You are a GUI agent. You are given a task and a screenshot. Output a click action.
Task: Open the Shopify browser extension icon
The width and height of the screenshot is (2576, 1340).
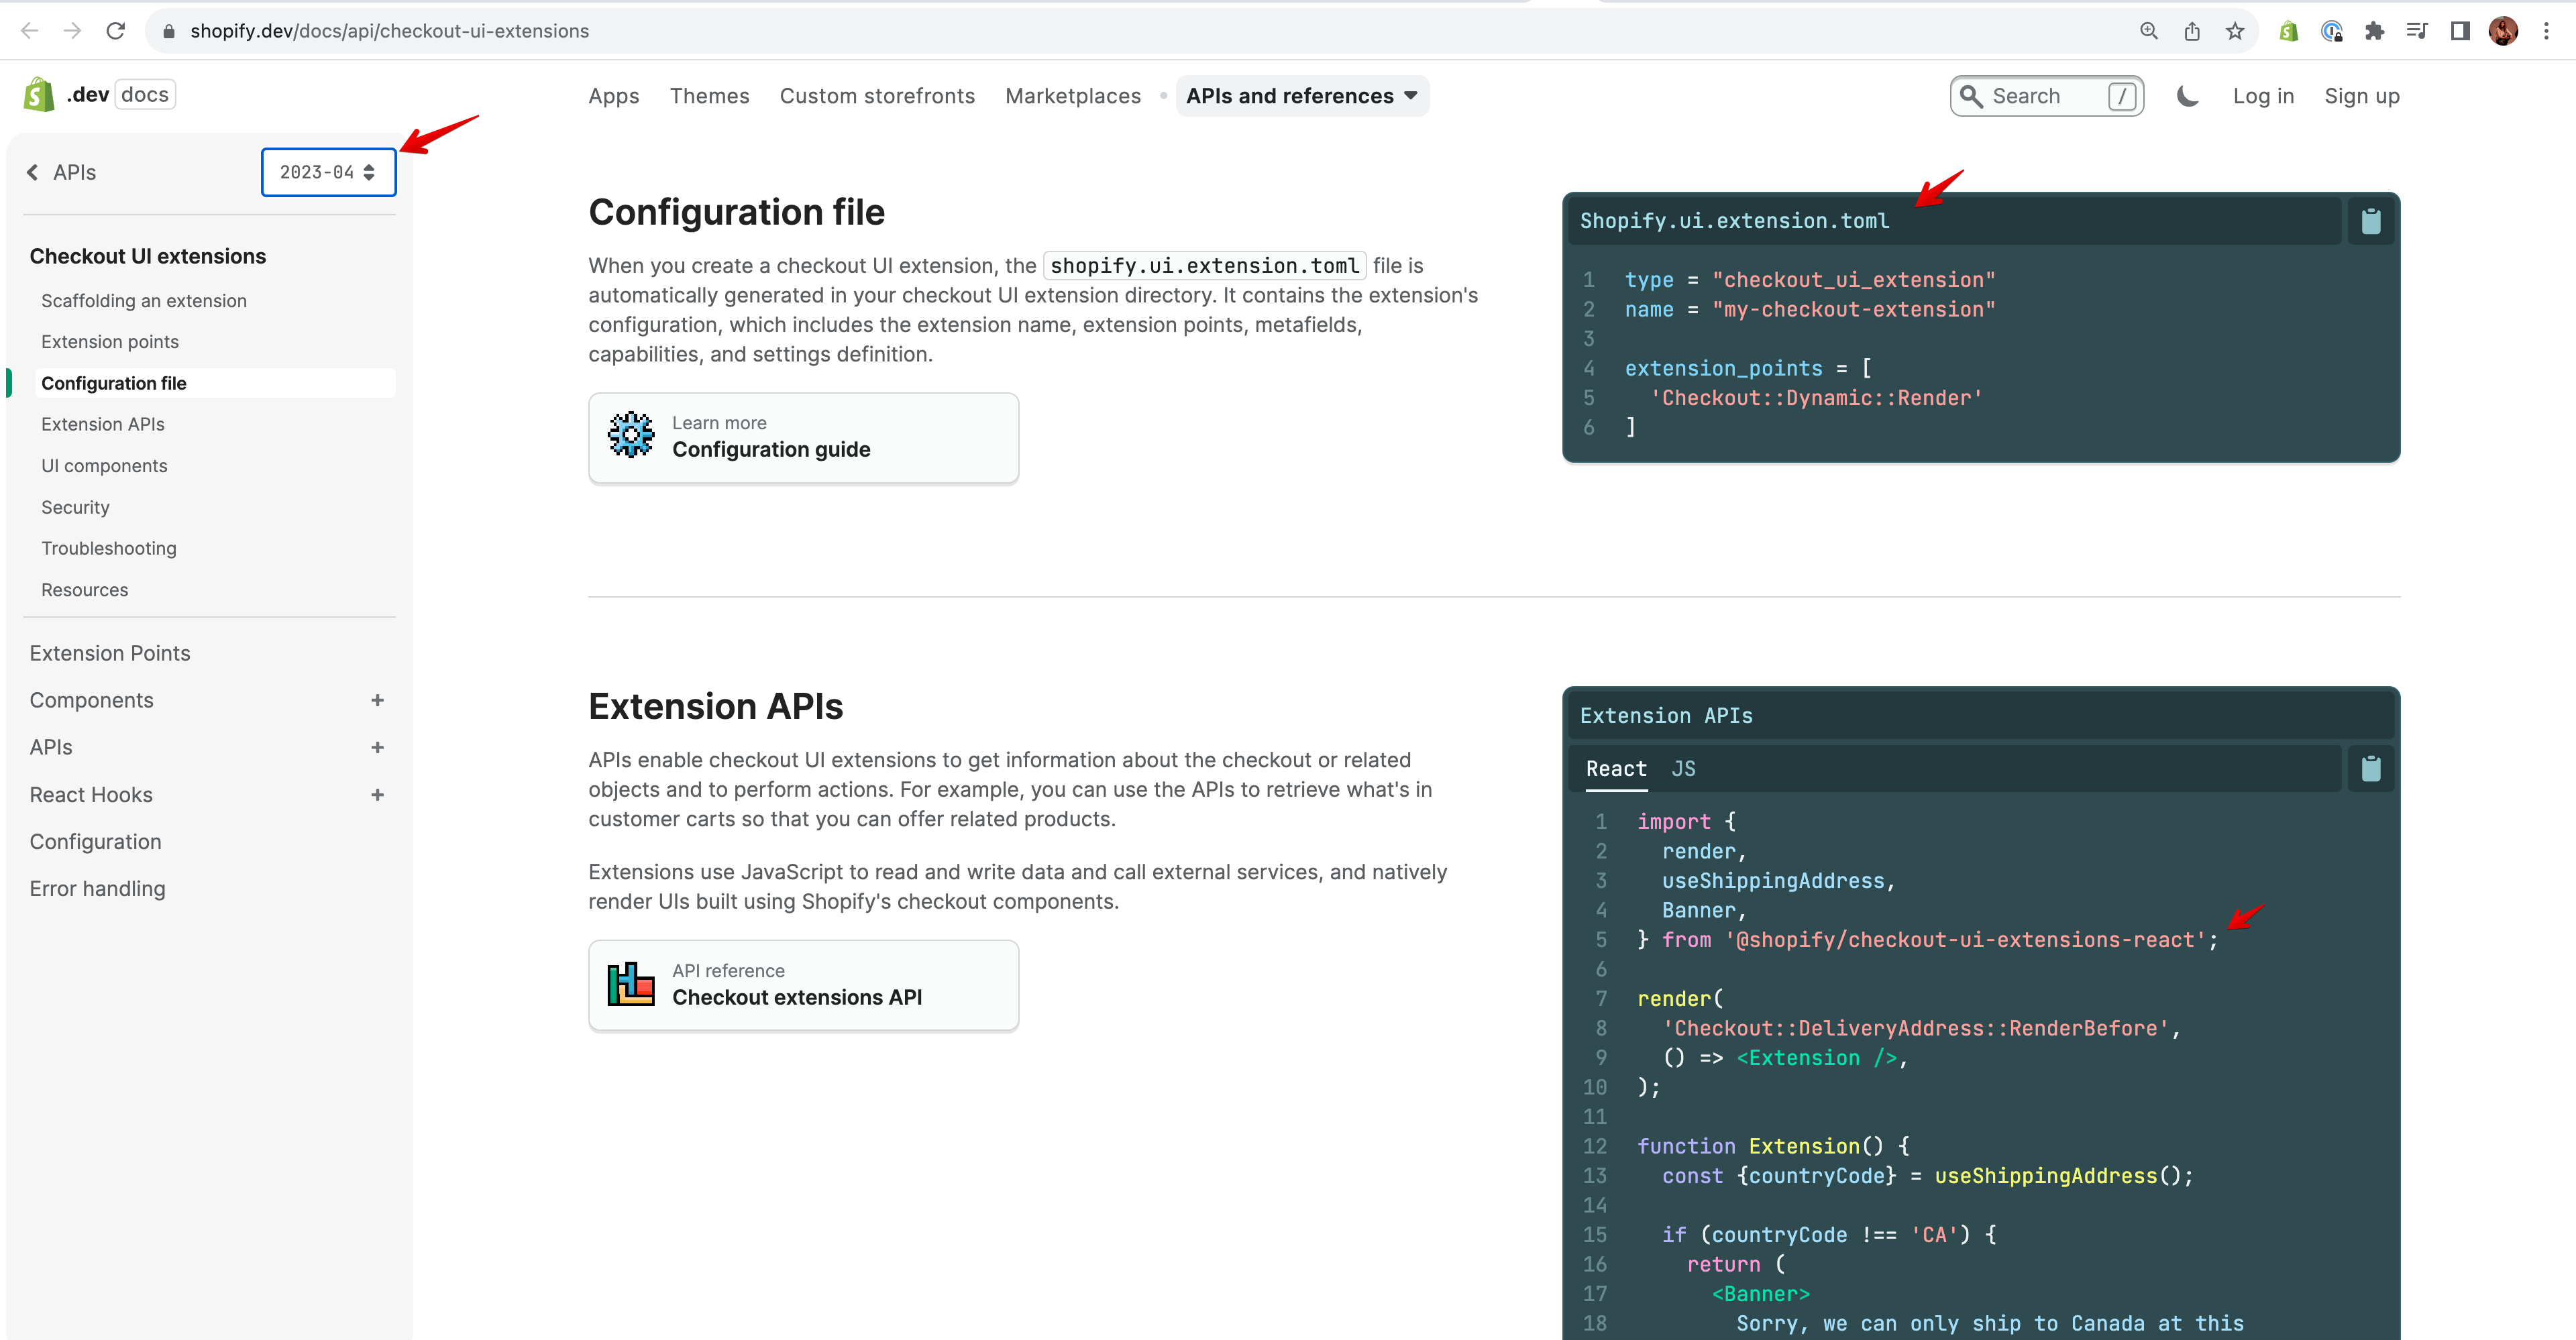(x=2288, y=31)
